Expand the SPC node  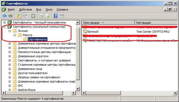(10, 86)
